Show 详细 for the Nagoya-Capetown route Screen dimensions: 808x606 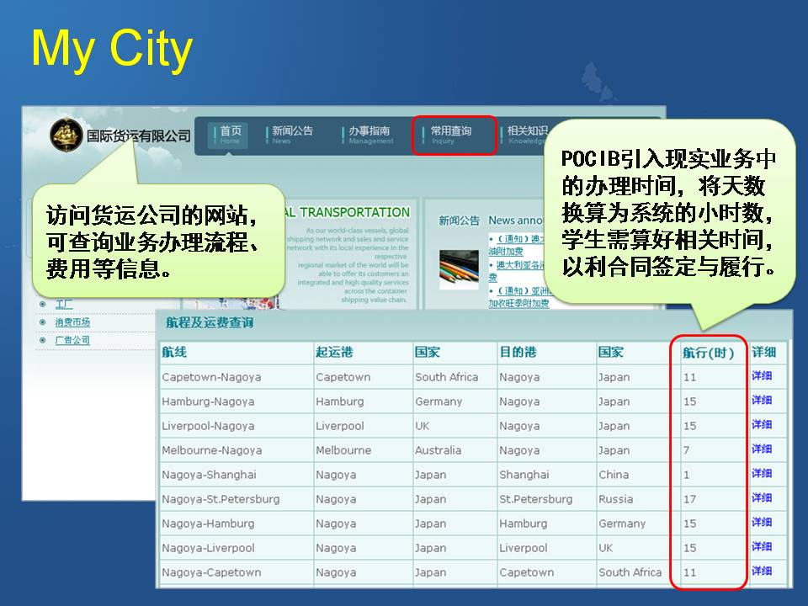coord(762,571)
